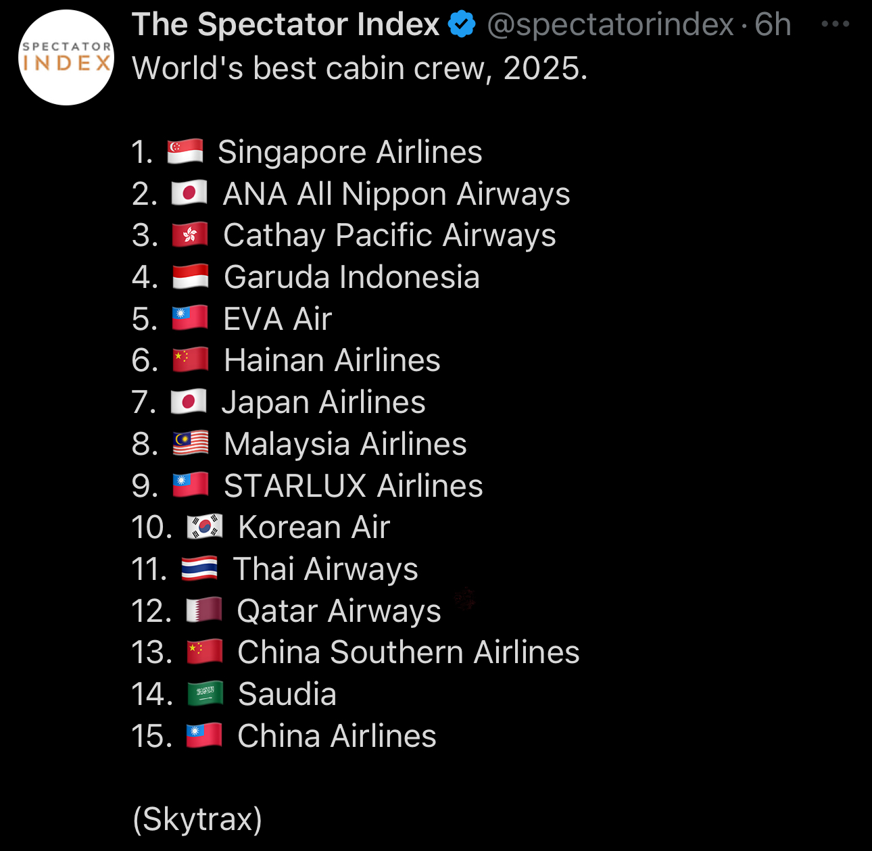This screenshot has width=872, height=851.
Task: Click the Hong Kong flag emoji
Action: tap(190, 235)
